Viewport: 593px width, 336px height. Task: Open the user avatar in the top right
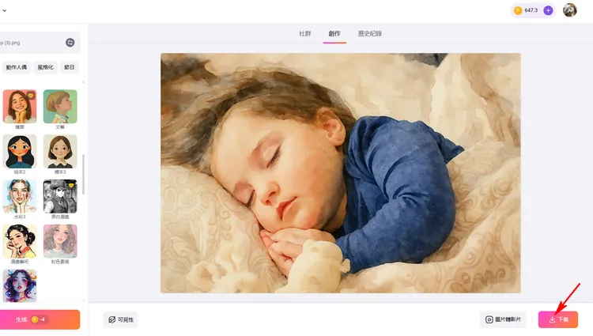click(x=569, y=10)
